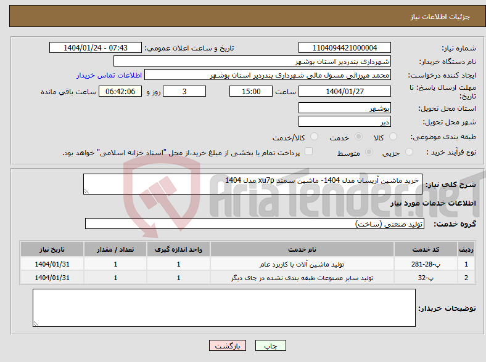Click the remaining time 06:42:06 field
The image size is (486, 362).
[x=120, y=91]
